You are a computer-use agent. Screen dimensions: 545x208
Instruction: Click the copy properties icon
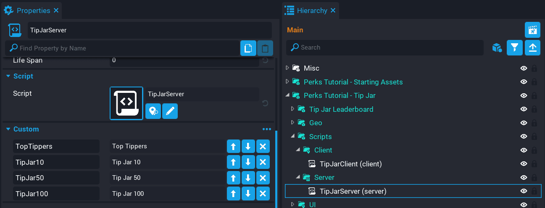click(248, 48)
